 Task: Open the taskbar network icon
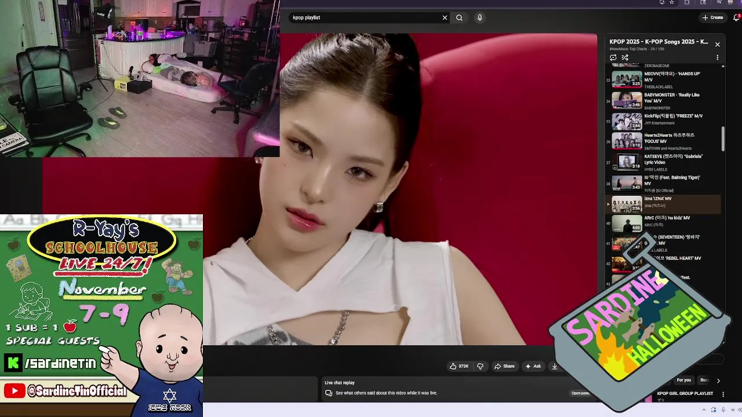(732, 409)
